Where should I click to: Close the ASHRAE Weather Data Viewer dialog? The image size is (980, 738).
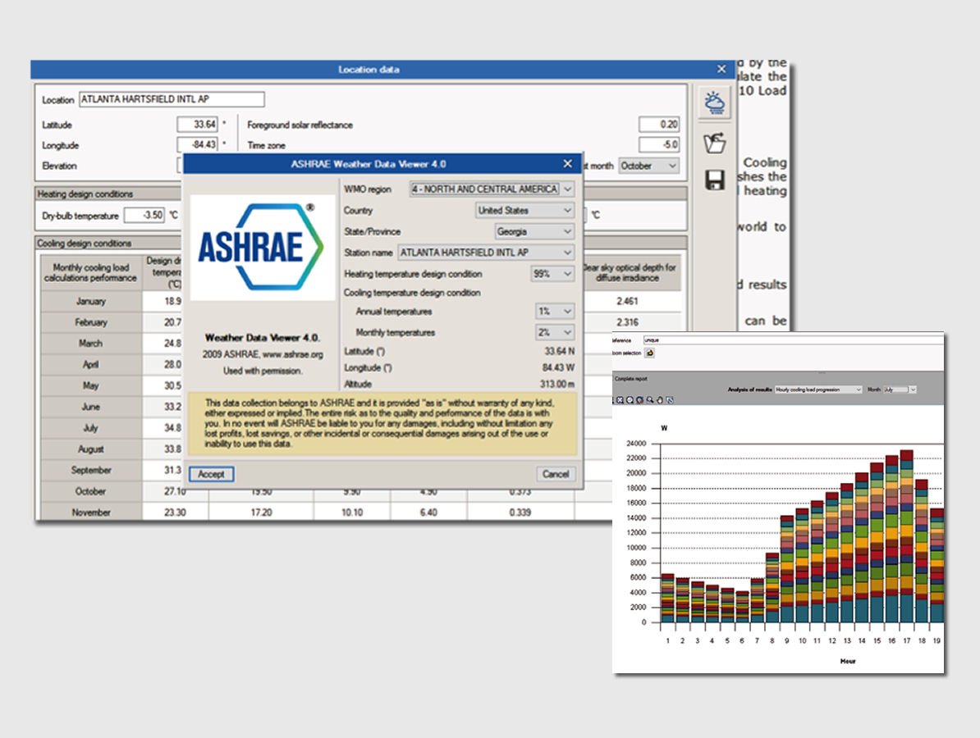click(x=567, y=163)
